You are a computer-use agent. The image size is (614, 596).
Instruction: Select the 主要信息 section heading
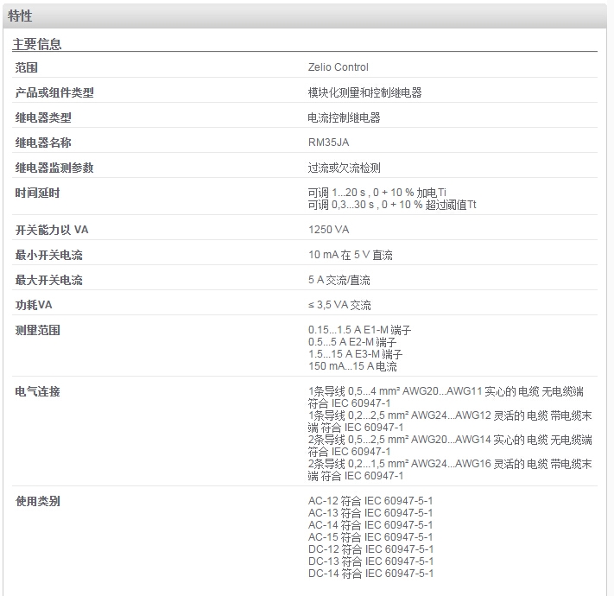(x=37, y=44)
